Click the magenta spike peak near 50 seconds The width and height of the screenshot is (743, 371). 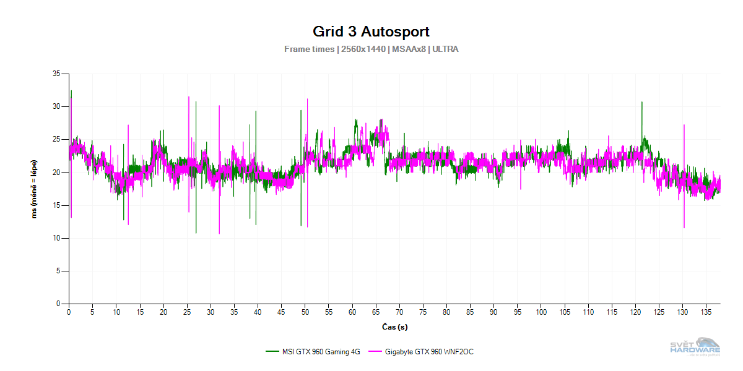coord(306,100)
